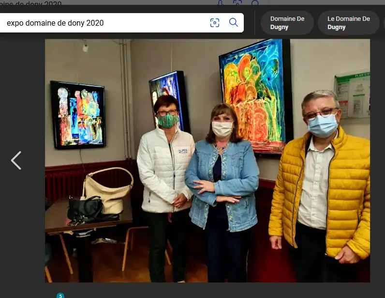Viewport: 385px width, 298px height.
Task: Click the blue '5' badge below photo
Action: point(60,295)
